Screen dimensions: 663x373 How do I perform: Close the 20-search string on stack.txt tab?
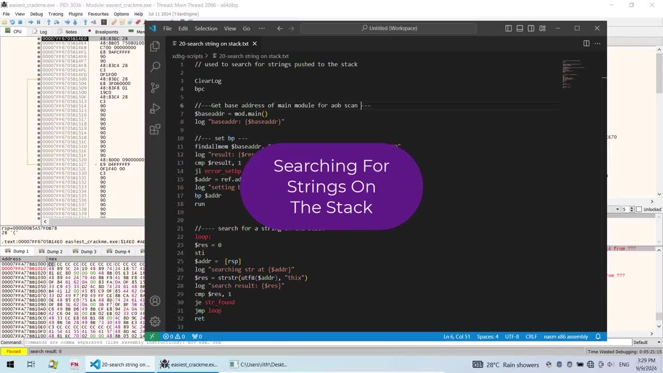254,44
